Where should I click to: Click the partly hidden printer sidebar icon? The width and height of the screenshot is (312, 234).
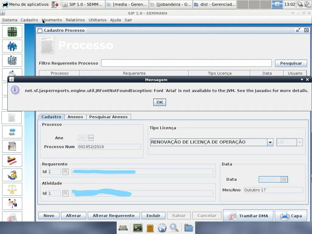(x=12, y=73)
